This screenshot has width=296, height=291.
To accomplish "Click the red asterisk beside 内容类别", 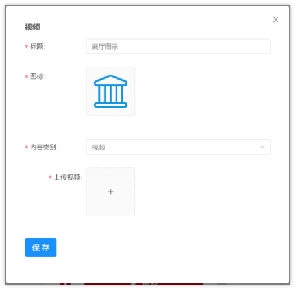I will [x=27, y=147].
